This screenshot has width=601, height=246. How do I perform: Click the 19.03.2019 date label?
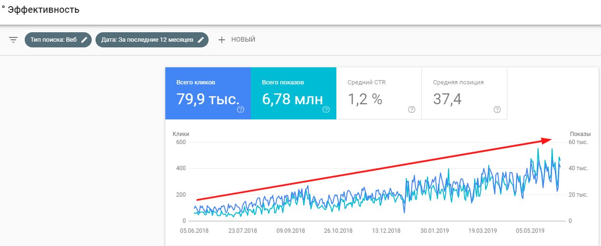pos(482,231)
